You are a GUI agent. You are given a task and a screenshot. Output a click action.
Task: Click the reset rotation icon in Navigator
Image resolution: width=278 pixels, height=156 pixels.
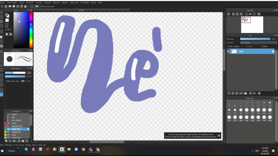250,14
